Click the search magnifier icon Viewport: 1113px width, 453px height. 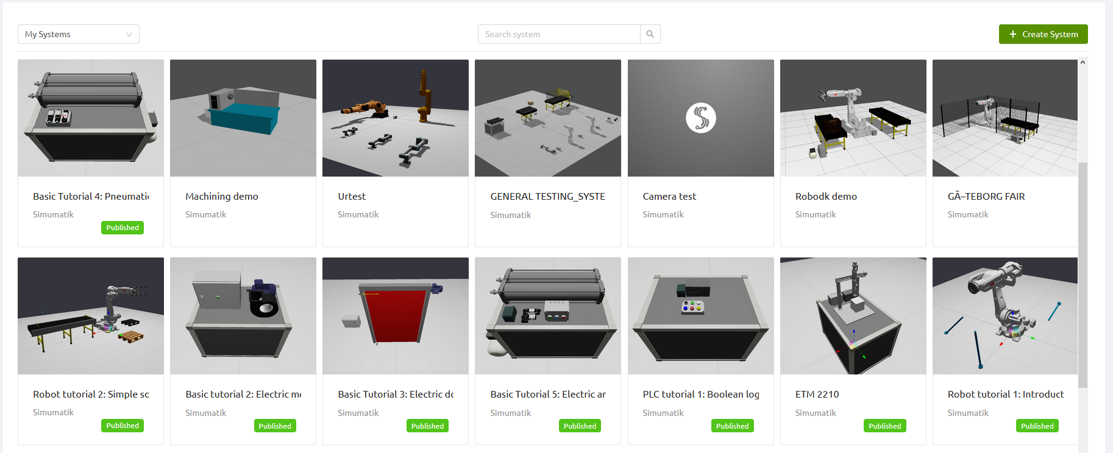[650, 34]
